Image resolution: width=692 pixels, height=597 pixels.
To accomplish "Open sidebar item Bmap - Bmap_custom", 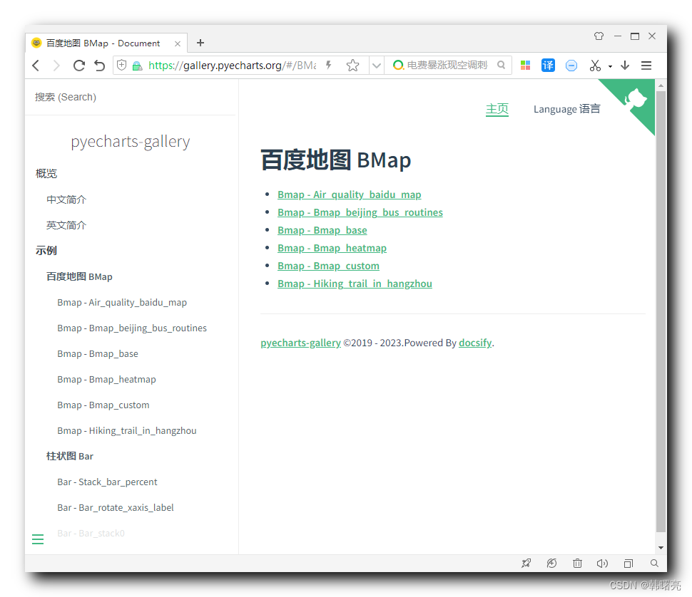I will [103, 405].
